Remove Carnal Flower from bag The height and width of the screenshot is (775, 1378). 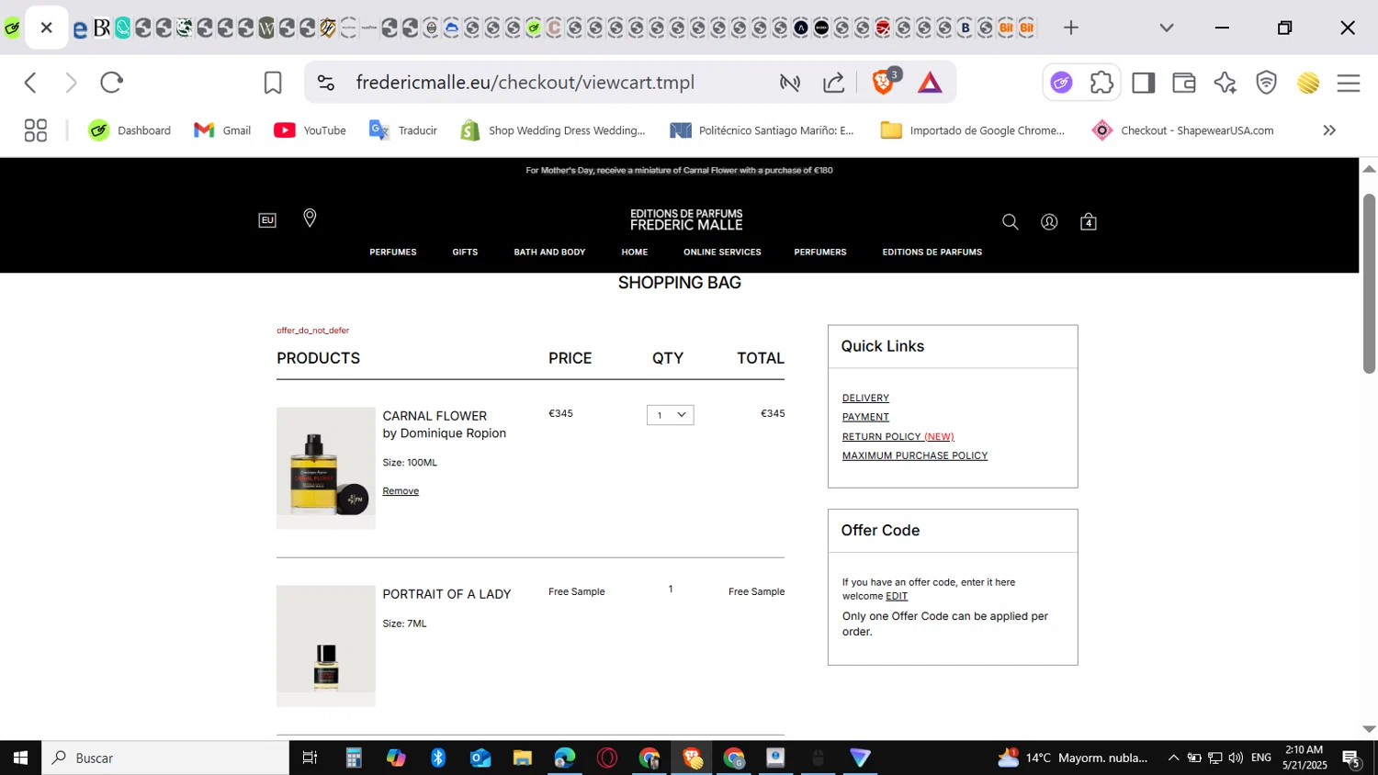click(x=401, y=491)
